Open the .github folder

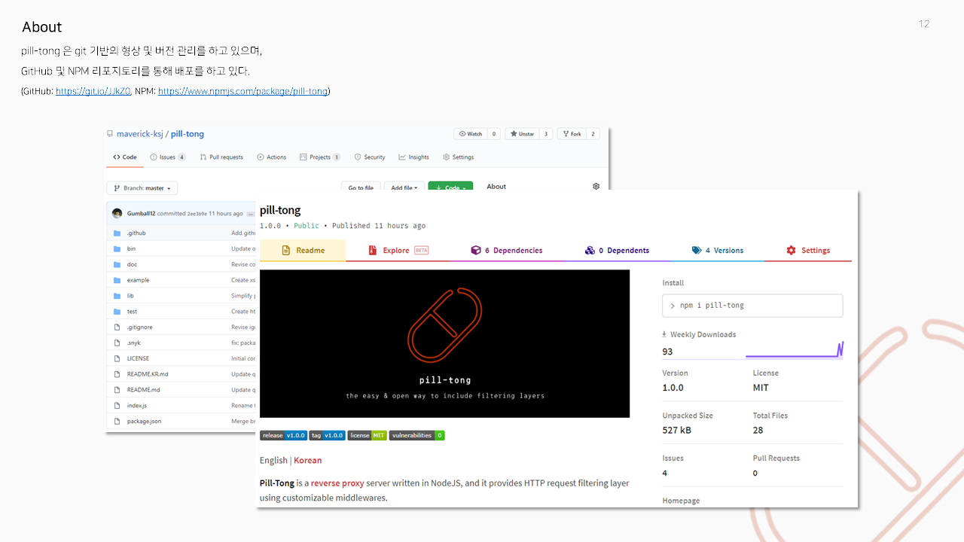[x=136, y=233]
